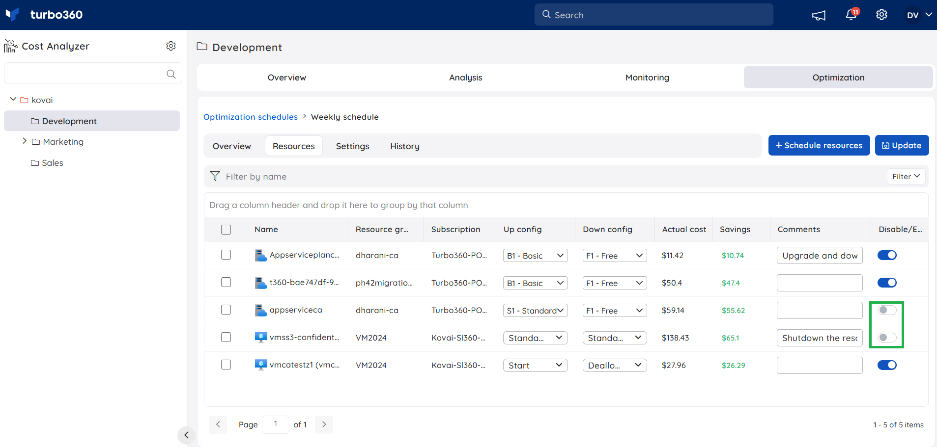Click the page number input box
Screen dimensions: 937x447
(x=275, y=424)
